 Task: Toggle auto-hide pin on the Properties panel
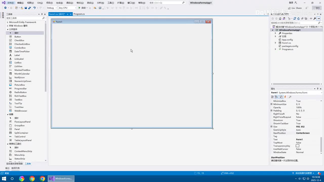(x=318, y=89)
